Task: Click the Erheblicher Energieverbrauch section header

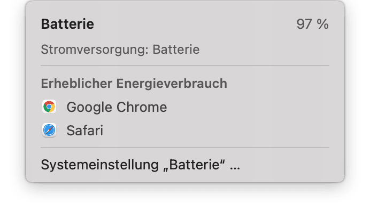Action: [134, 84]
